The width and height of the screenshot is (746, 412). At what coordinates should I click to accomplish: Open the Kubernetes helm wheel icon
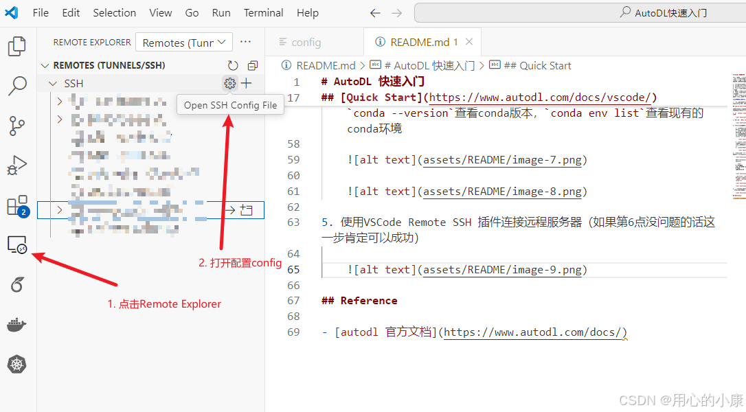[x=17, y=365]
